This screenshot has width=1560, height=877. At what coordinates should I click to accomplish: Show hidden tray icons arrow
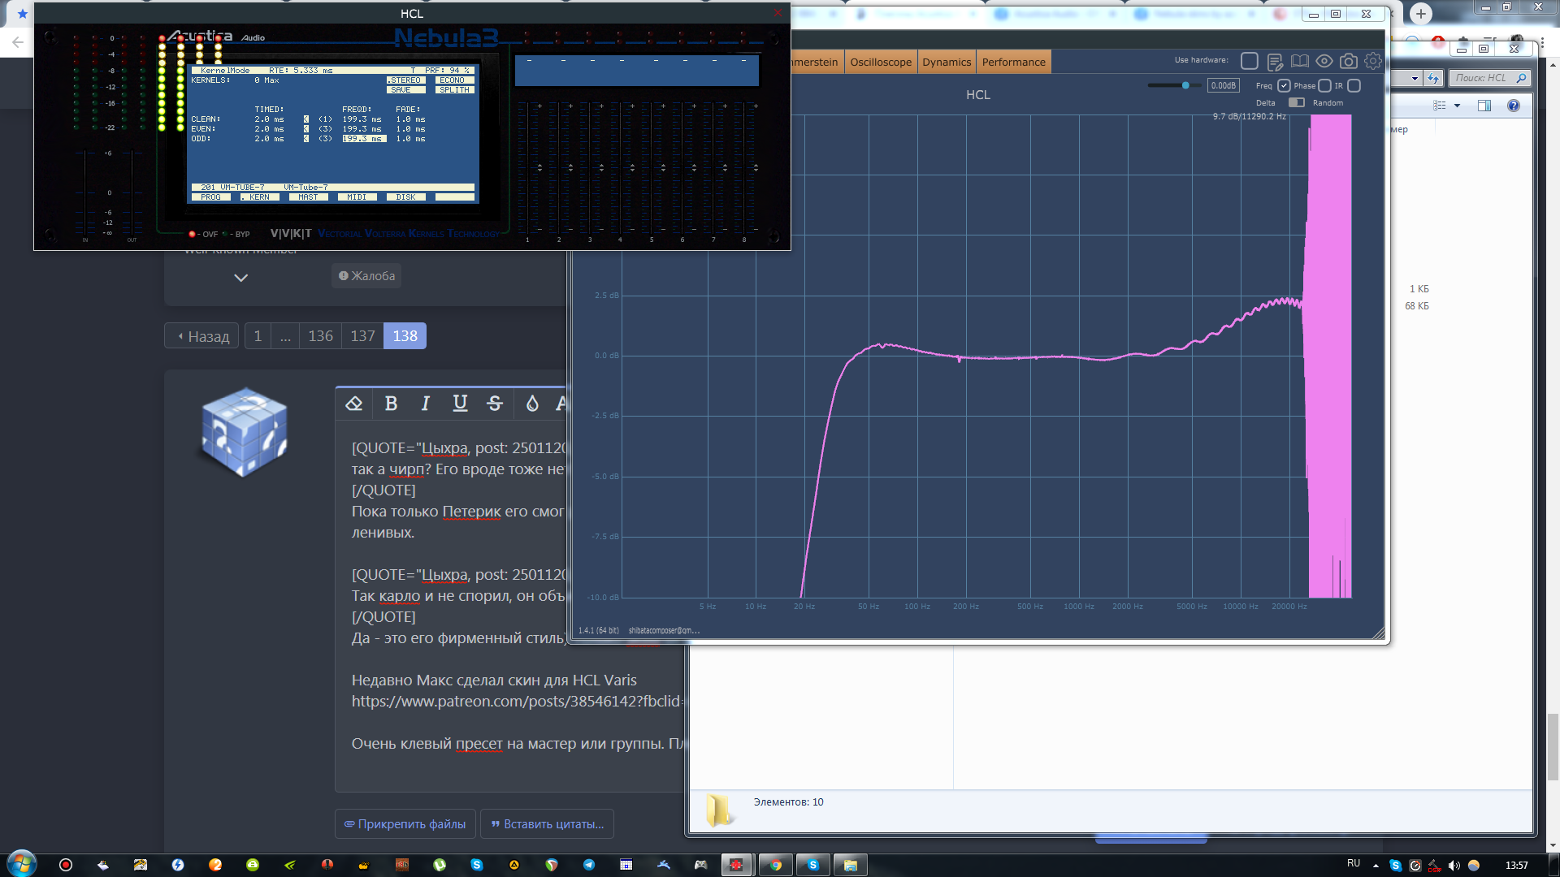(1376, 866)
